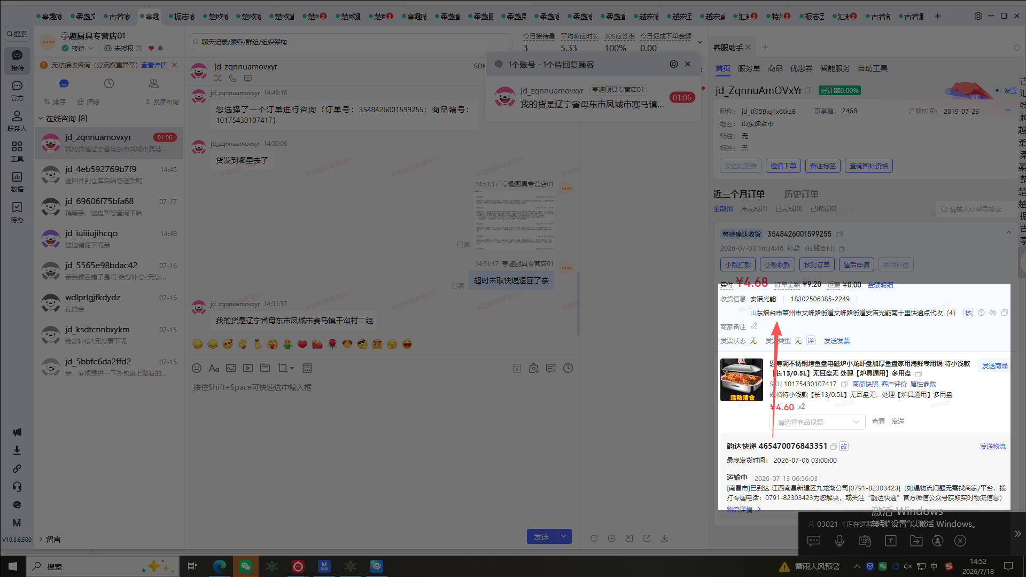This screenshot has width=1026, height=577.
Task: Filter orders by 未完成(1)
Action: [753, 209]
